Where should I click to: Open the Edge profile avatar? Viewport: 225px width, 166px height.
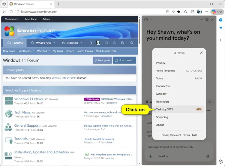199,12
